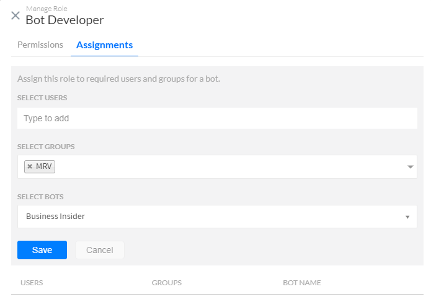Click the Select Users label
431x297 pixels.
click(x=42, y=98)
